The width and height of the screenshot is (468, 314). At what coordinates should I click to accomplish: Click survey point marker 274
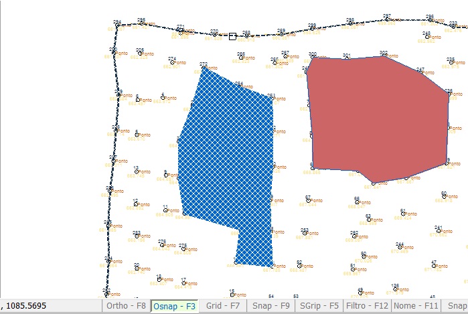(x=172, y=62)
